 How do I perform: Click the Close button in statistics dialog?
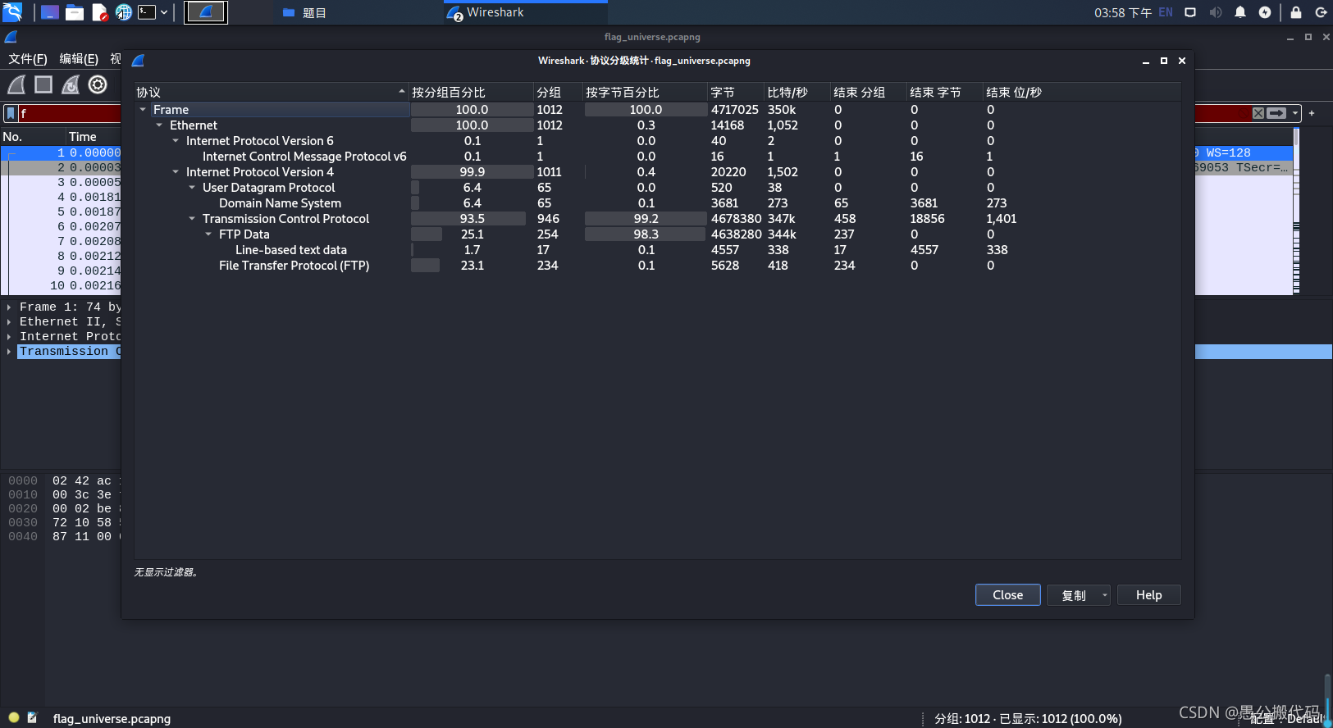(1007, 595)
